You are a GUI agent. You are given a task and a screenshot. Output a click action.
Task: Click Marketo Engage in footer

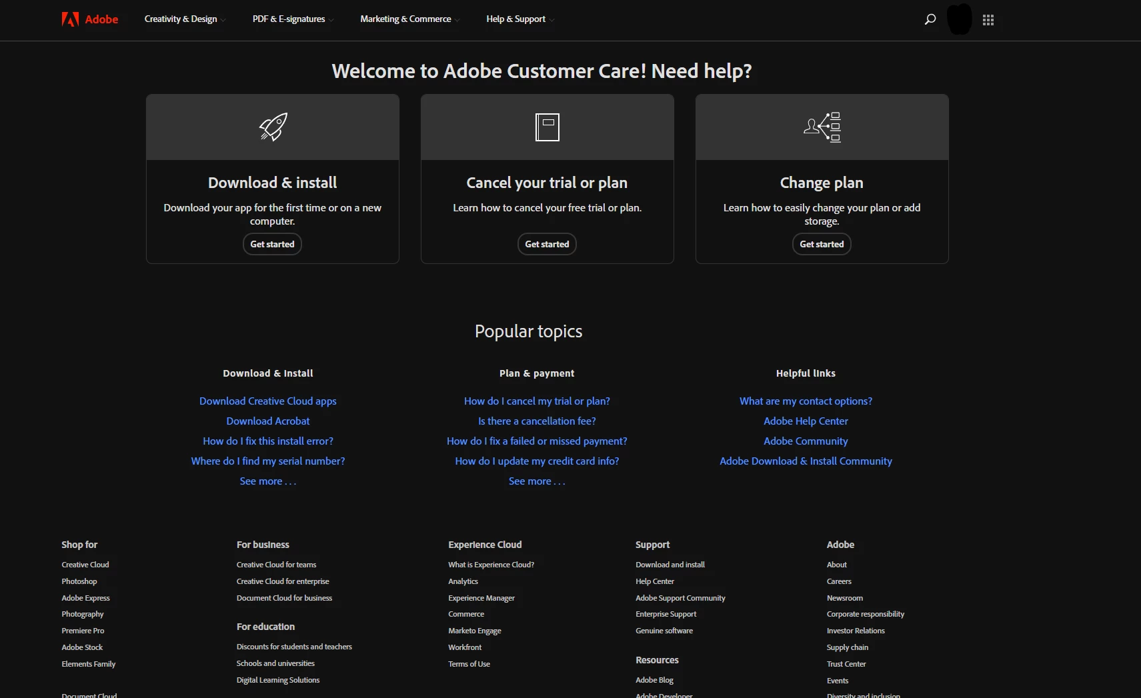coord(475,631)
